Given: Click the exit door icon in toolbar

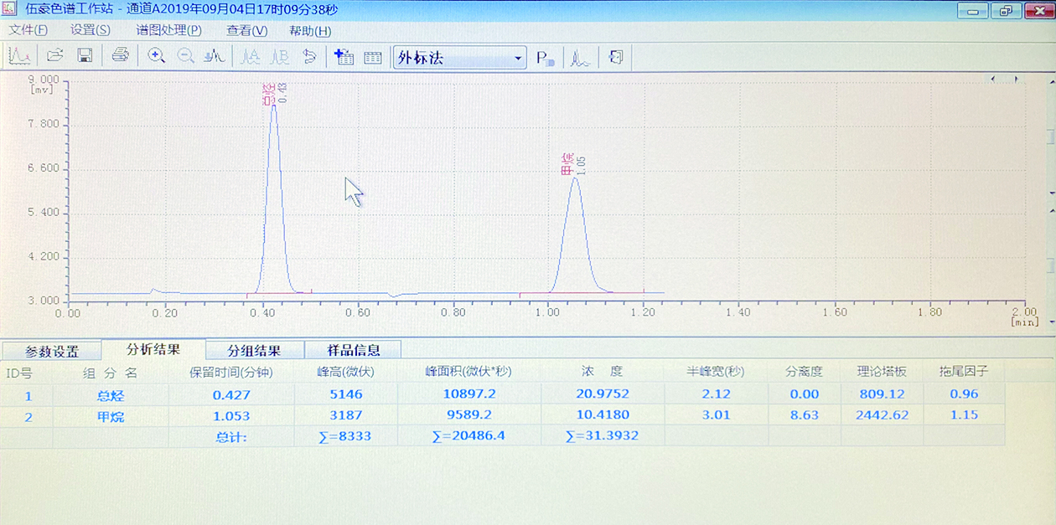Looking at the screenshot, I should (616, 58).
